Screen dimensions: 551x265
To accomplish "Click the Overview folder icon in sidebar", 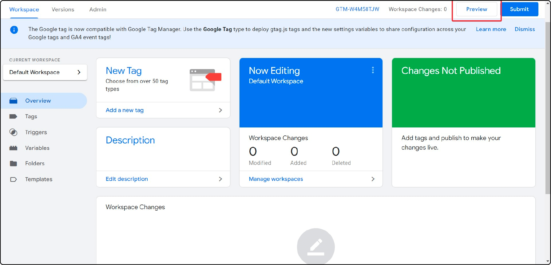I will tap(13, 101).
